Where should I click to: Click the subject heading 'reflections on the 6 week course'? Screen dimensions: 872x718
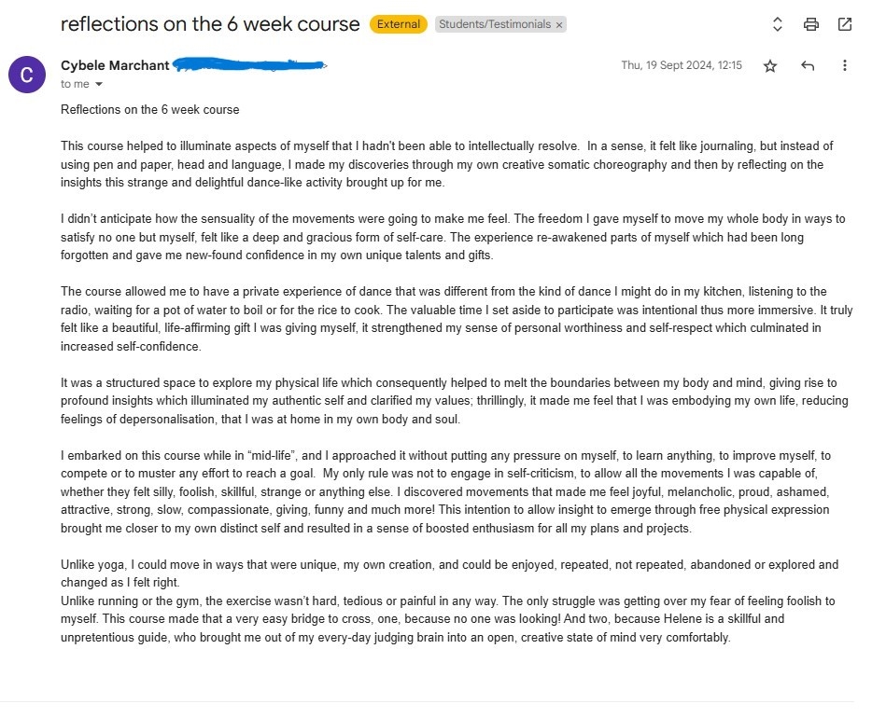210,24
